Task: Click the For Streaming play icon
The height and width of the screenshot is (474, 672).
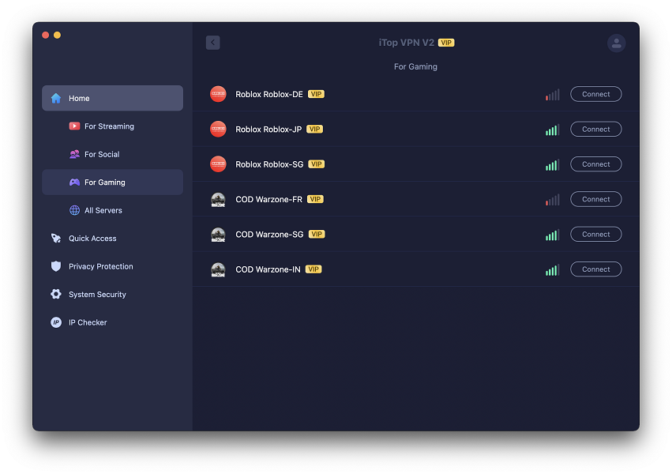Action: click(x=74, y=126)
